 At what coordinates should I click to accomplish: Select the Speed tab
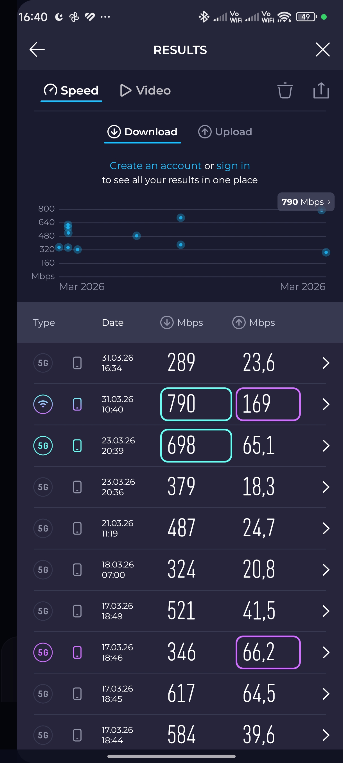pyautogui.click(x=71, y=90)
